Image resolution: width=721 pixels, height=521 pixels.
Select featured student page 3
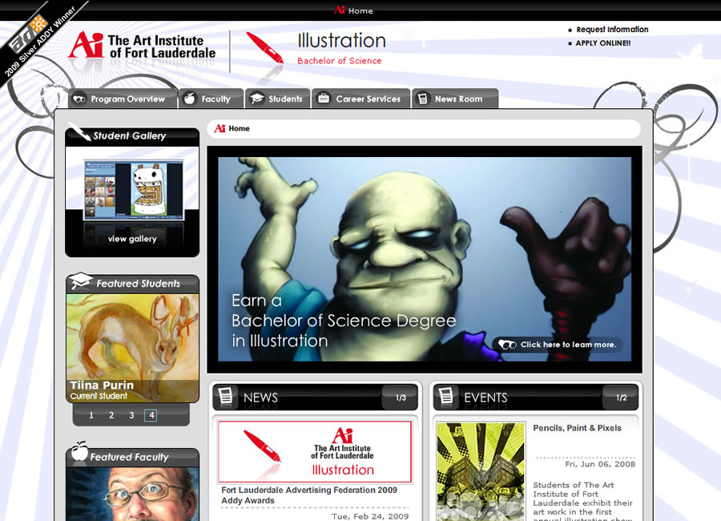pyautogui.click(x=131, y=415)
